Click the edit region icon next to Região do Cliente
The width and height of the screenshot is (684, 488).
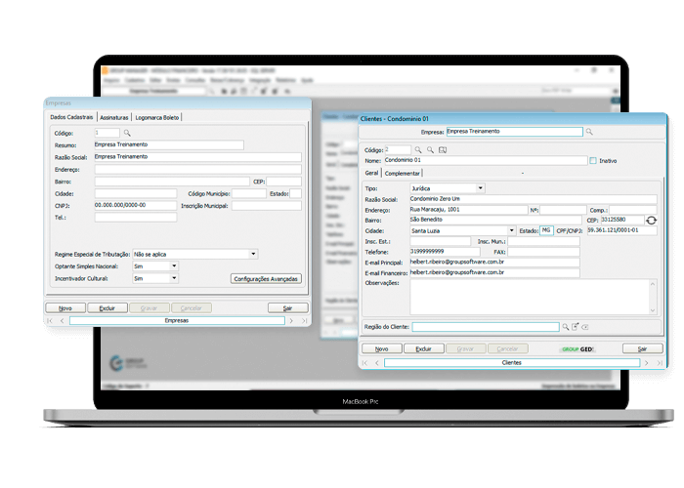(x=575, y=327)
